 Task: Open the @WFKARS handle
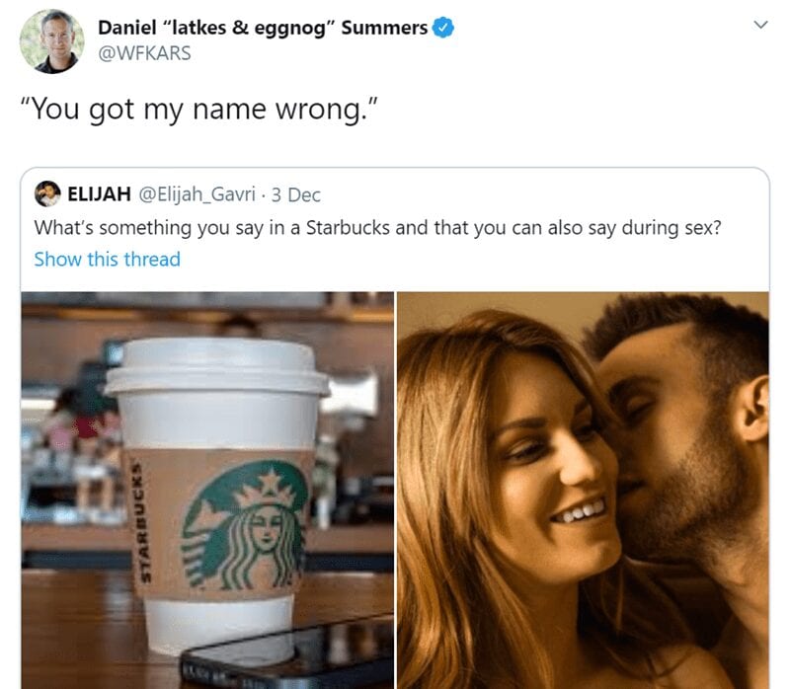click(144, 53)
